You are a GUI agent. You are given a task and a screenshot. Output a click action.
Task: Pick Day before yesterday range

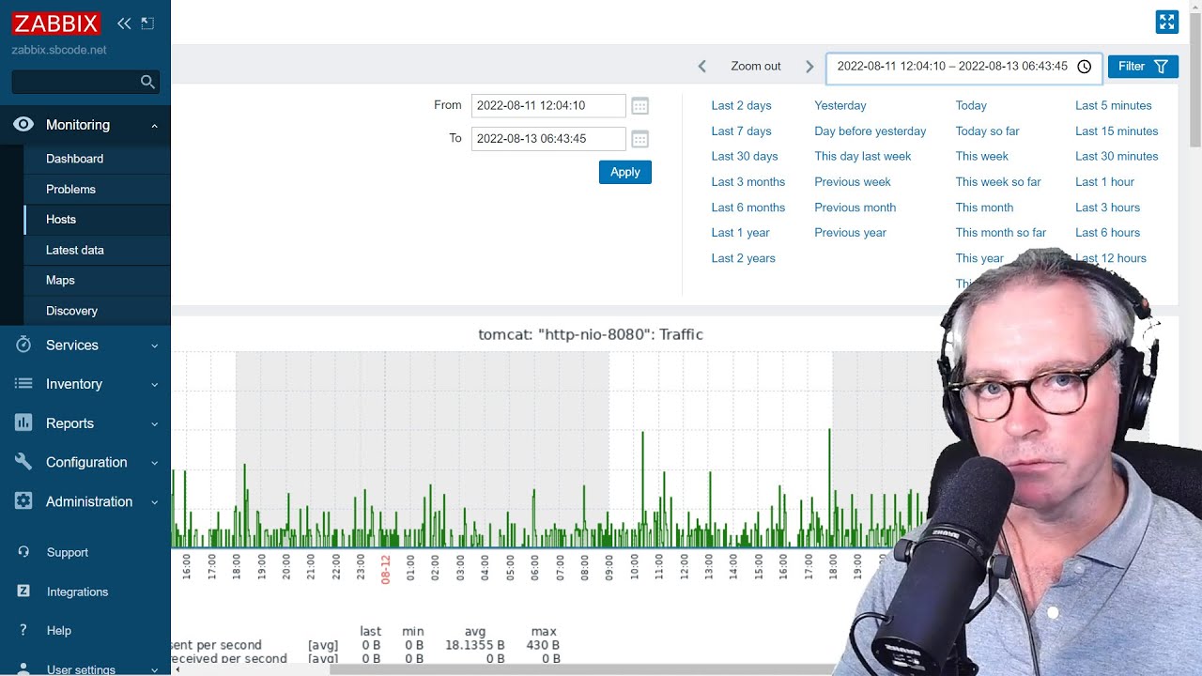pos(871,131)
